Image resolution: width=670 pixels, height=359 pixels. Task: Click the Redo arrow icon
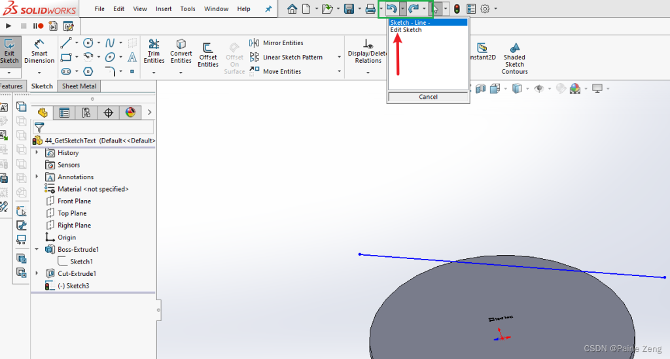414,9
